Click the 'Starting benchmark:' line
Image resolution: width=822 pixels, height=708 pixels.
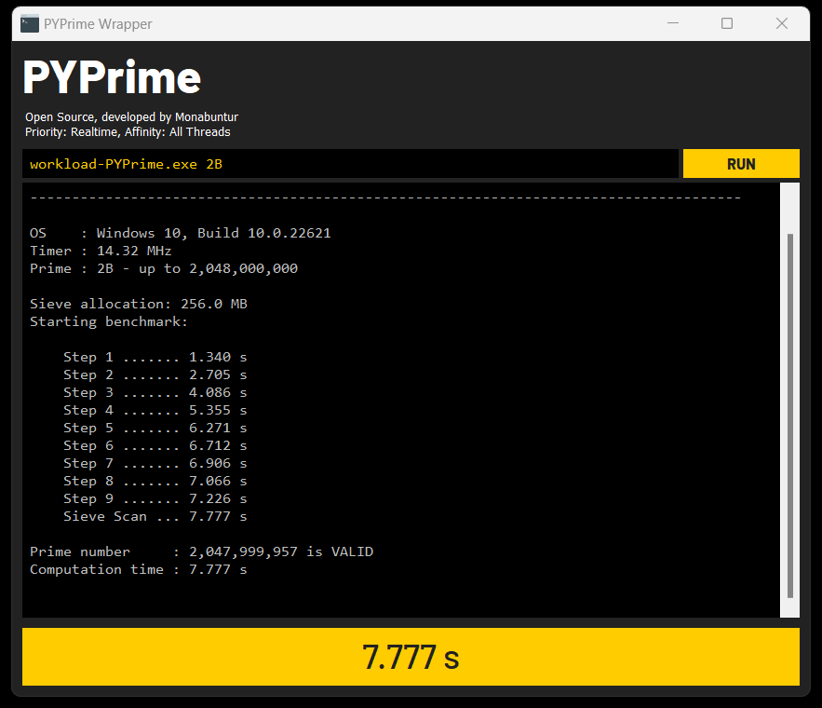[109, 321]
